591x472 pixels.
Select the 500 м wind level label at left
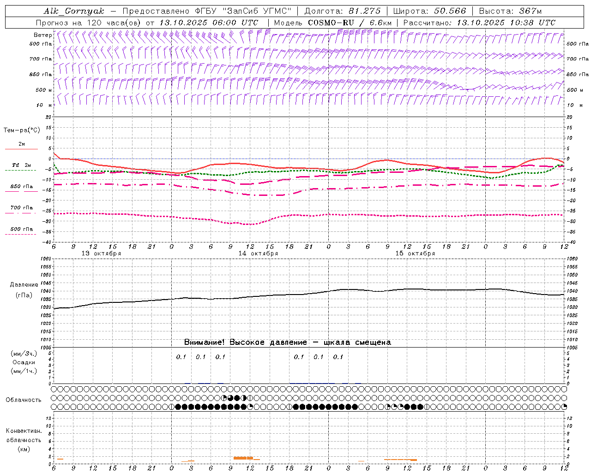coord(44,90)
